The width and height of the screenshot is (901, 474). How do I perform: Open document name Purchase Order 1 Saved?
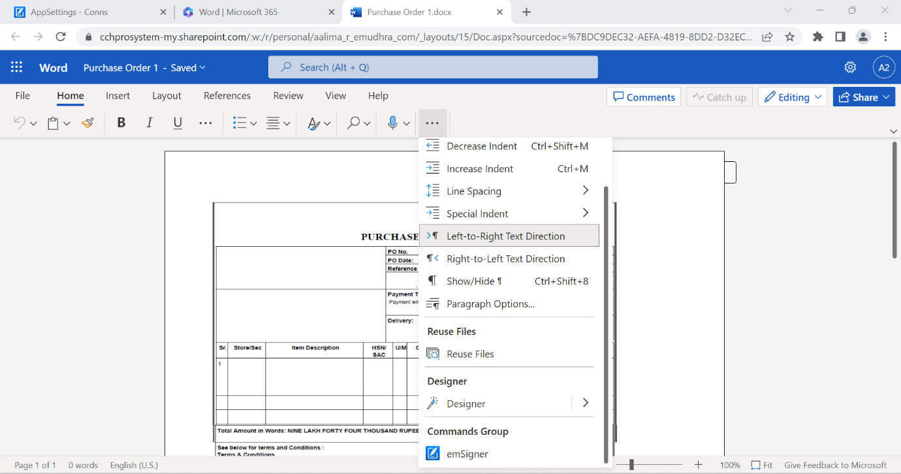[144, 68]
